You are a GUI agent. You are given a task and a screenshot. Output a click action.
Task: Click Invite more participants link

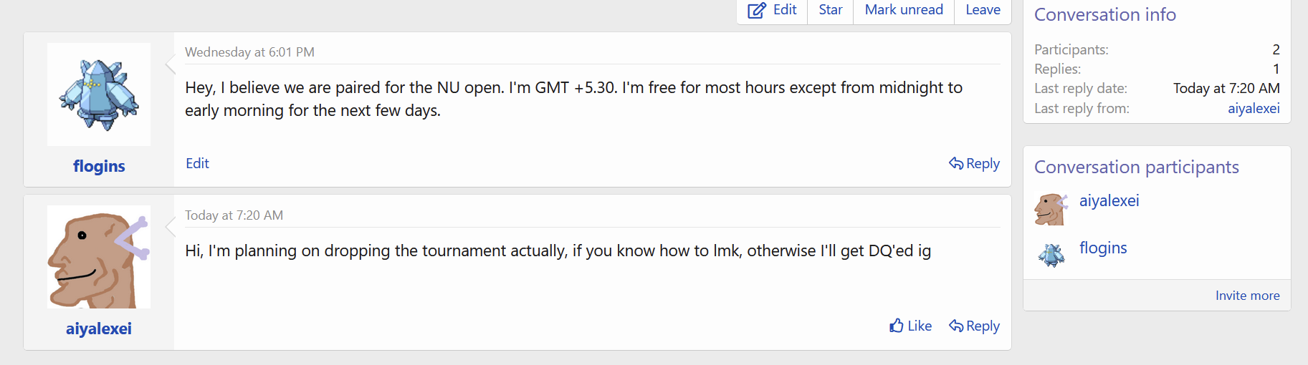pos(1247,296)
